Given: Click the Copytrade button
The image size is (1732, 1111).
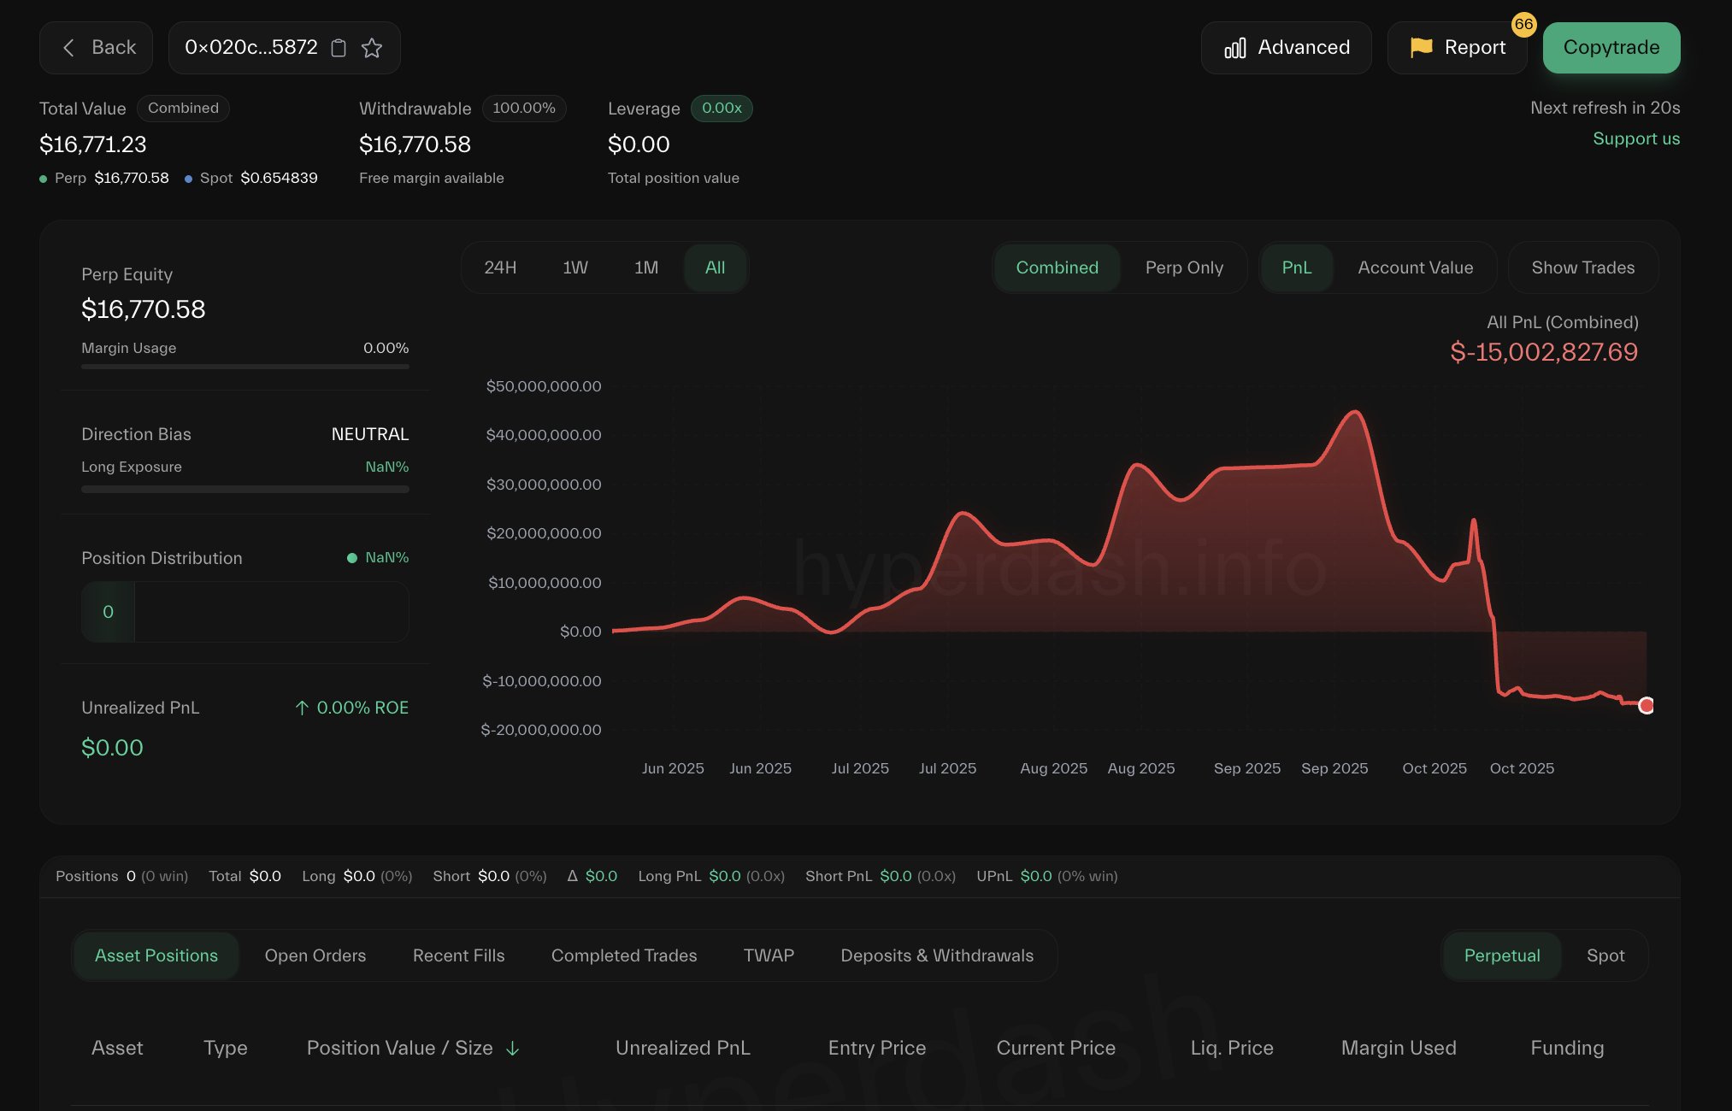Looking at the screenshot, I should (1611, 48).
